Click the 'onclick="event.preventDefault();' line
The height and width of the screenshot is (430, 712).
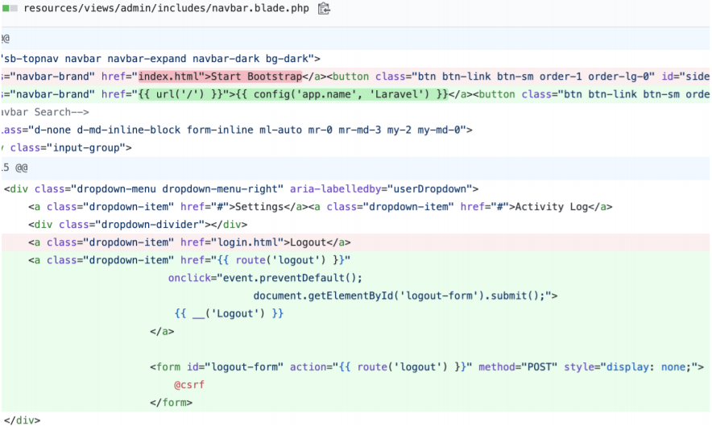(x=265, y=278)
